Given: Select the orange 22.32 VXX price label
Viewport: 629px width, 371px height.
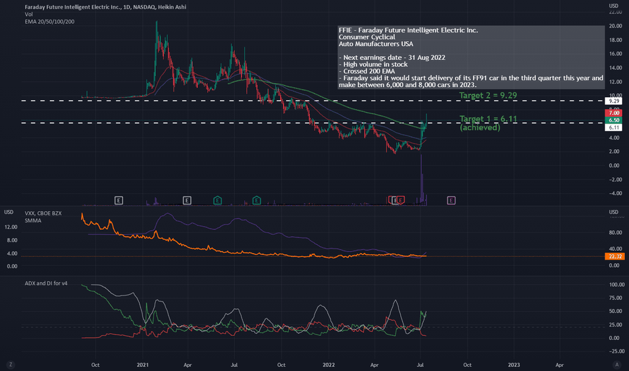Looking at the screenshot, I should [615, 256].
